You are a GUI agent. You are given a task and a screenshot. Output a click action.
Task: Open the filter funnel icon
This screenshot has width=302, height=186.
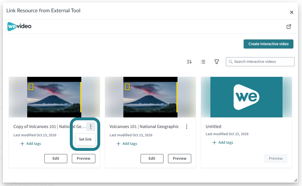point(217,62)
